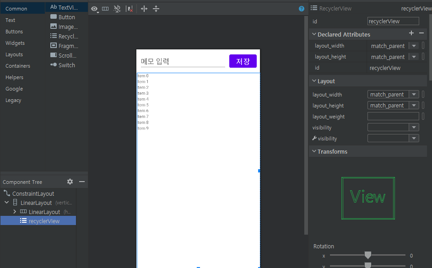The width and height of the screenshot is (432, 268).
Task: Select the vertical distribution icon
Action: click(x=156, y=9)
